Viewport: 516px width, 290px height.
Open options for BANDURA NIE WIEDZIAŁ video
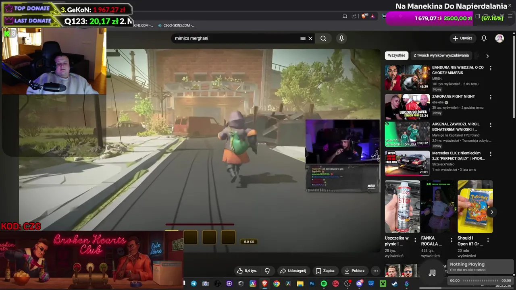click(491, 68)
